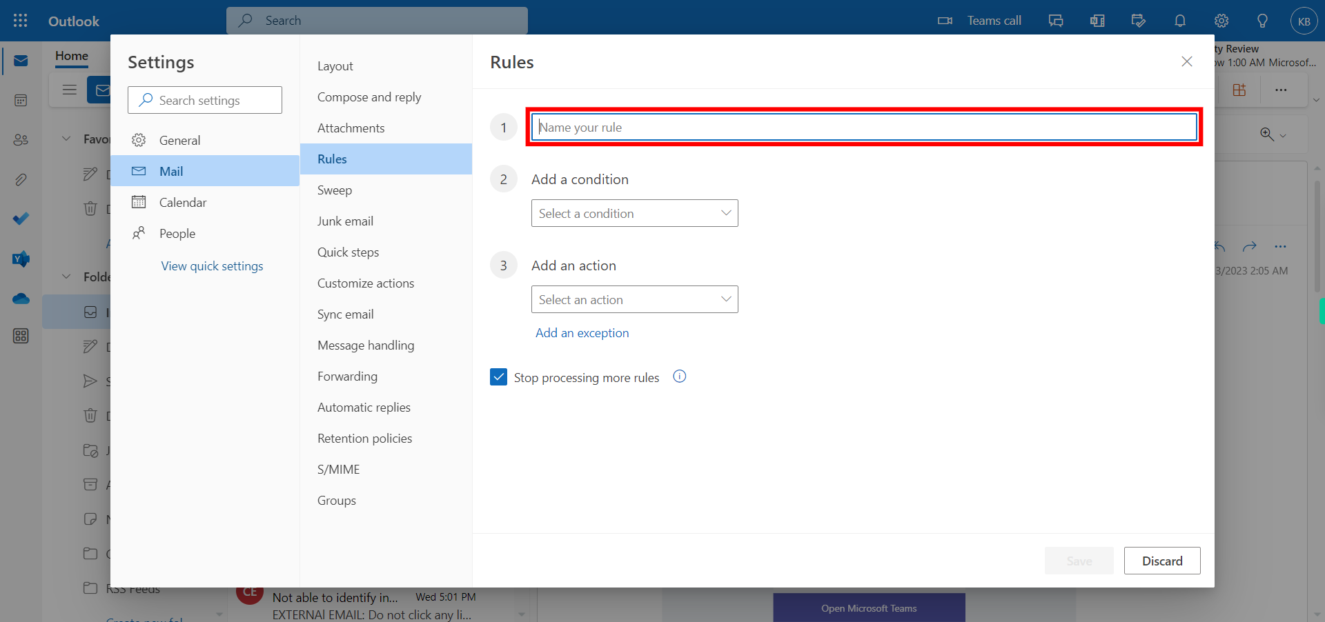Open Sync email settings
The height and width of the screenshot is (622, 1325).
point(386,314)
